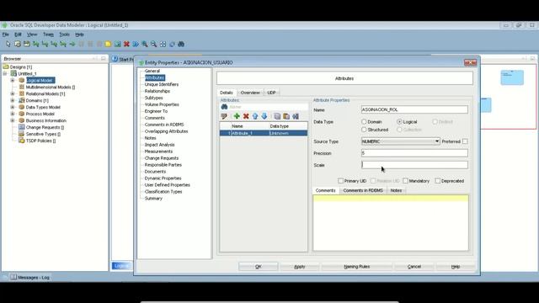Expand the Business Information node
Image resolution: width=539 pixels, height=303 pixels.
point(13,120)
